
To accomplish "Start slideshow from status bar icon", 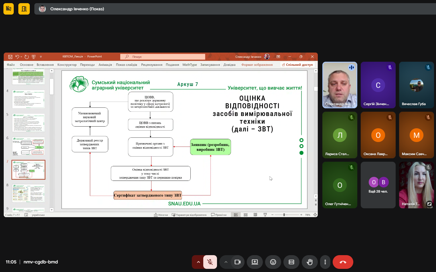I will coord(265,215).
